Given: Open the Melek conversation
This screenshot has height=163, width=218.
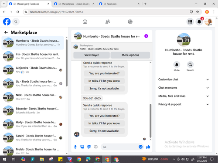Looking at the screenshot, I should [33, 151].
